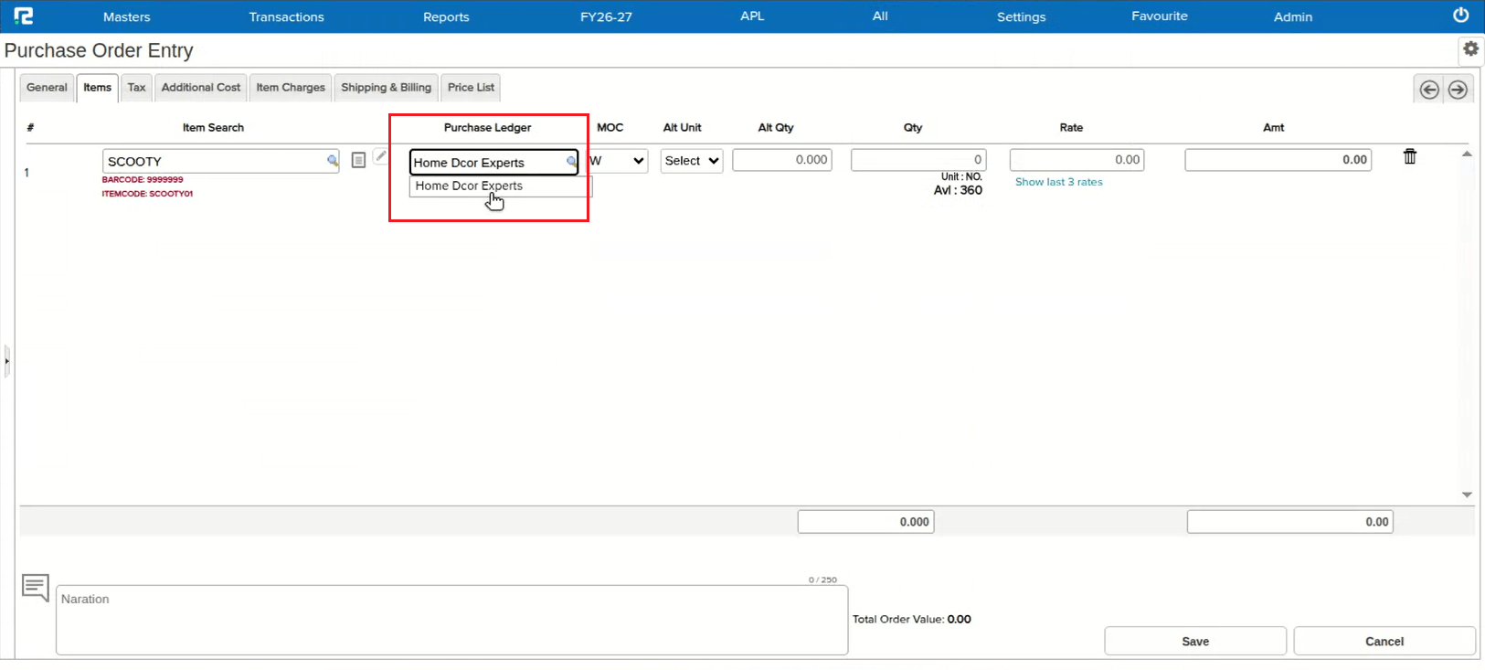Click the Purchase Ledger column header
The image size is (1485, 670).
click(487, 127)
